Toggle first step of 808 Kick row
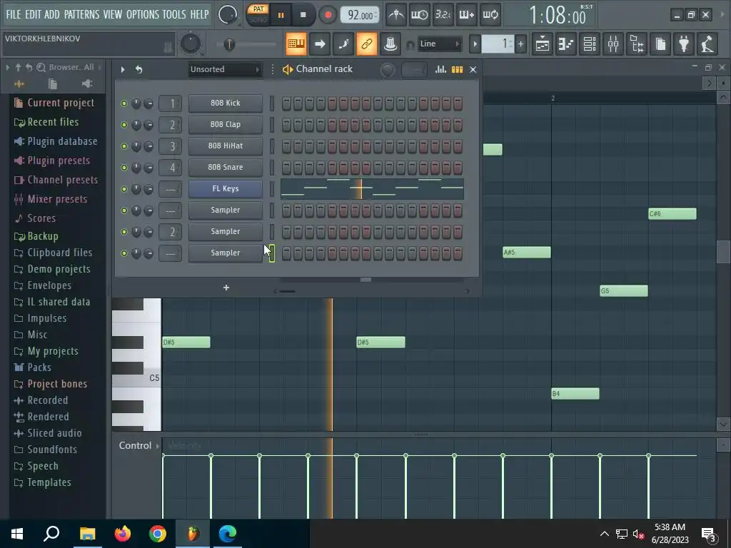 point(286,103)
